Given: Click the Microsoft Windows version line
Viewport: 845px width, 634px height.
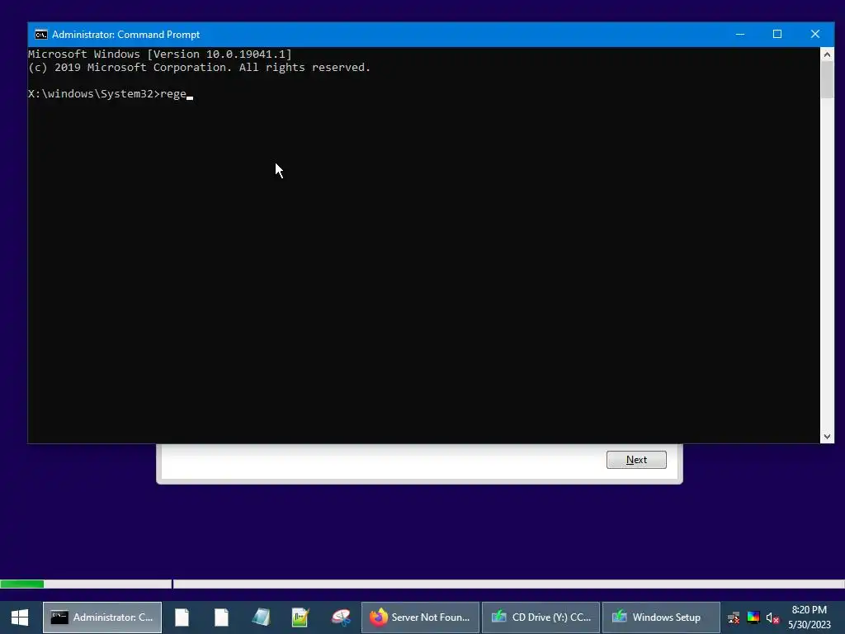Looking at the screenshot, I should (x=160, y=54).
